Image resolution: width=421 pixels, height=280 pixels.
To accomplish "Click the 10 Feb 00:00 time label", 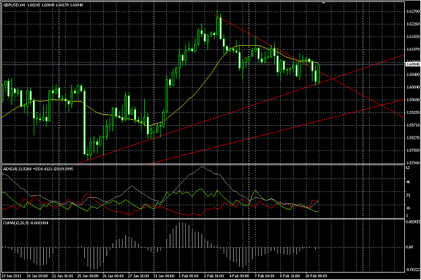I will pyautogui.click(x=316, y=276).
